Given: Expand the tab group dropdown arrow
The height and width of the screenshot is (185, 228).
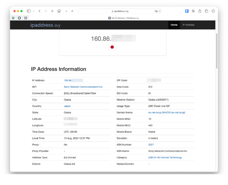Looking at the screenshot, I should [34, 11].
